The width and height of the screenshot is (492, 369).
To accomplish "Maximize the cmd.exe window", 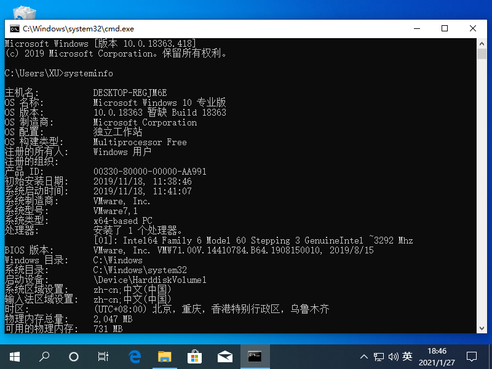I will [445, 28].
